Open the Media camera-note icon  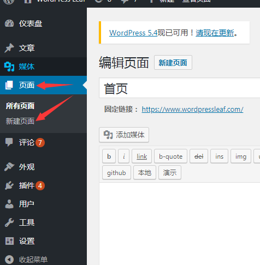(x=9, y=67)
